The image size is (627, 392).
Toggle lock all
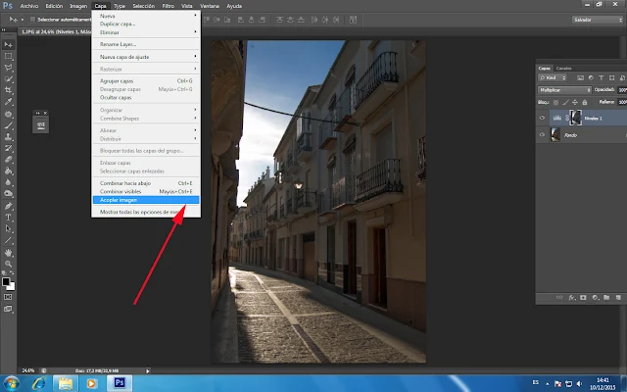coord(585,102)
